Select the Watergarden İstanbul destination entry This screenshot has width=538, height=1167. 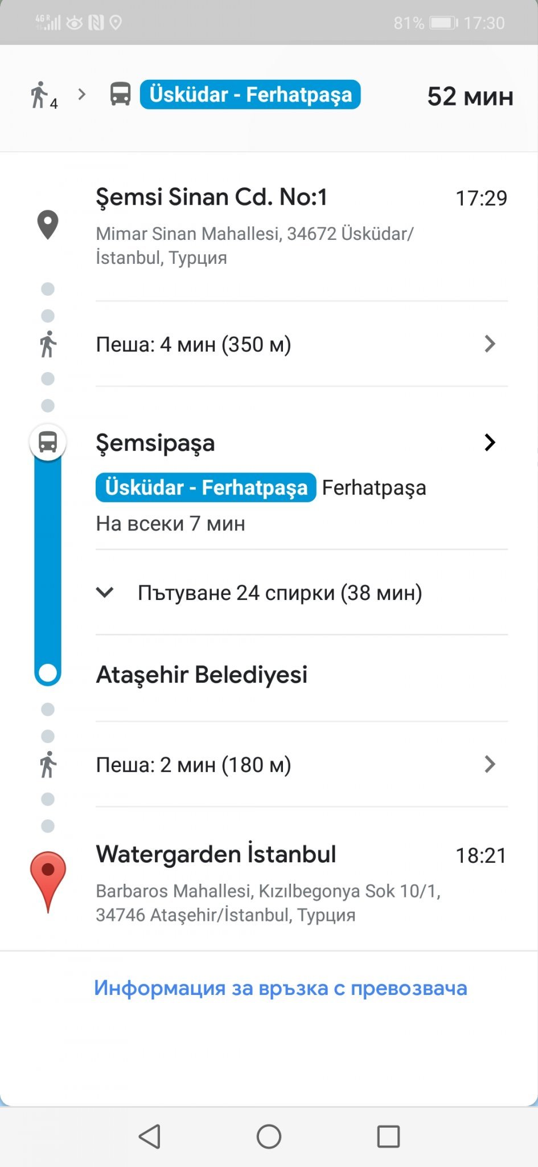click(x=216, y=855)
